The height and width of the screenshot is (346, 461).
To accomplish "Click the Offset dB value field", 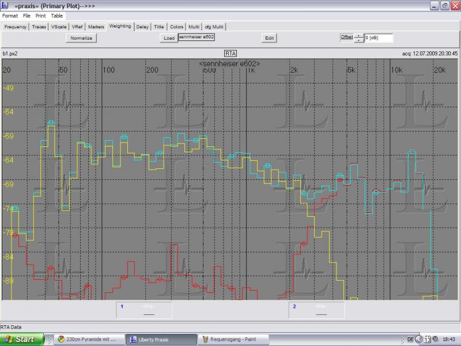I will coord(379,38).
